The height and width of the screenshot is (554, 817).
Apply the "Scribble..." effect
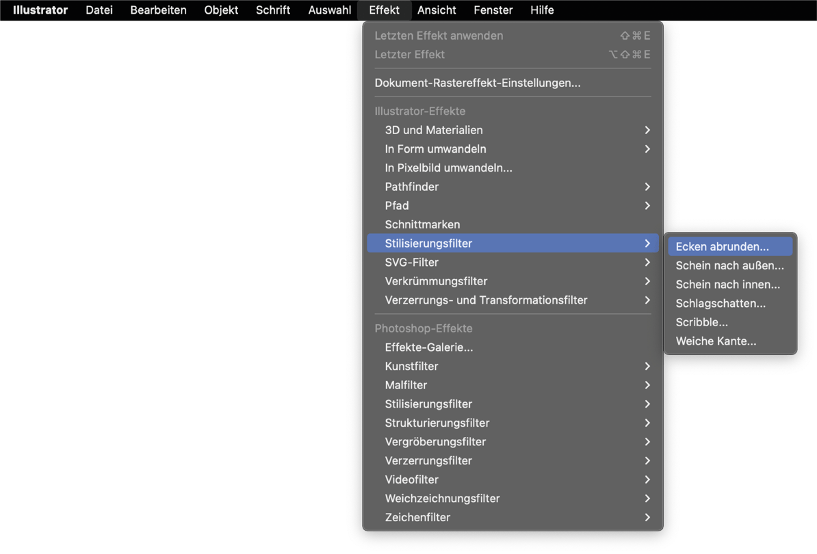pos(701,322)
